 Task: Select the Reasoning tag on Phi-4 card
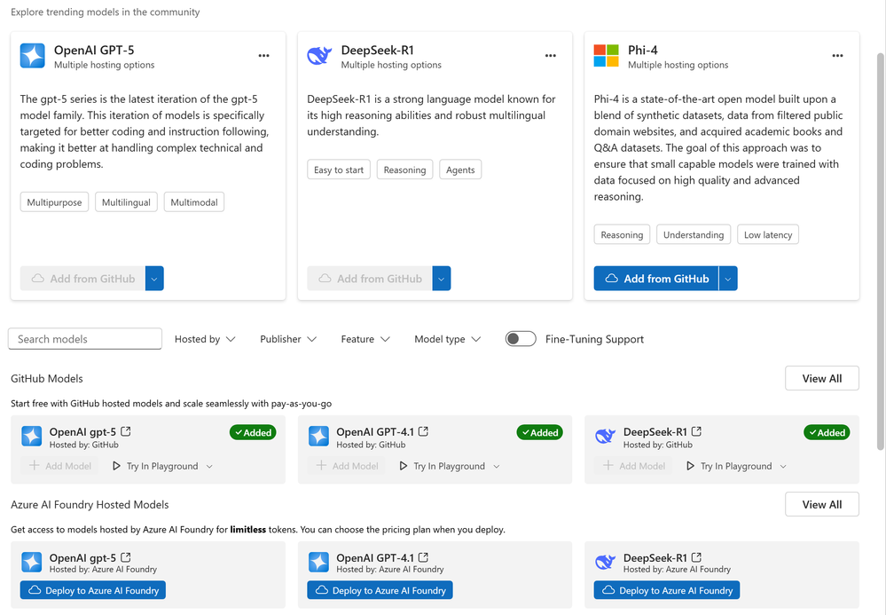tap(622, 234)
